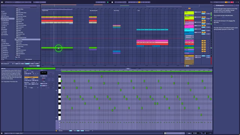Viewport: 240px width, 135px height.
Task: Fold the Rej group track
Action: pos(185,12)
